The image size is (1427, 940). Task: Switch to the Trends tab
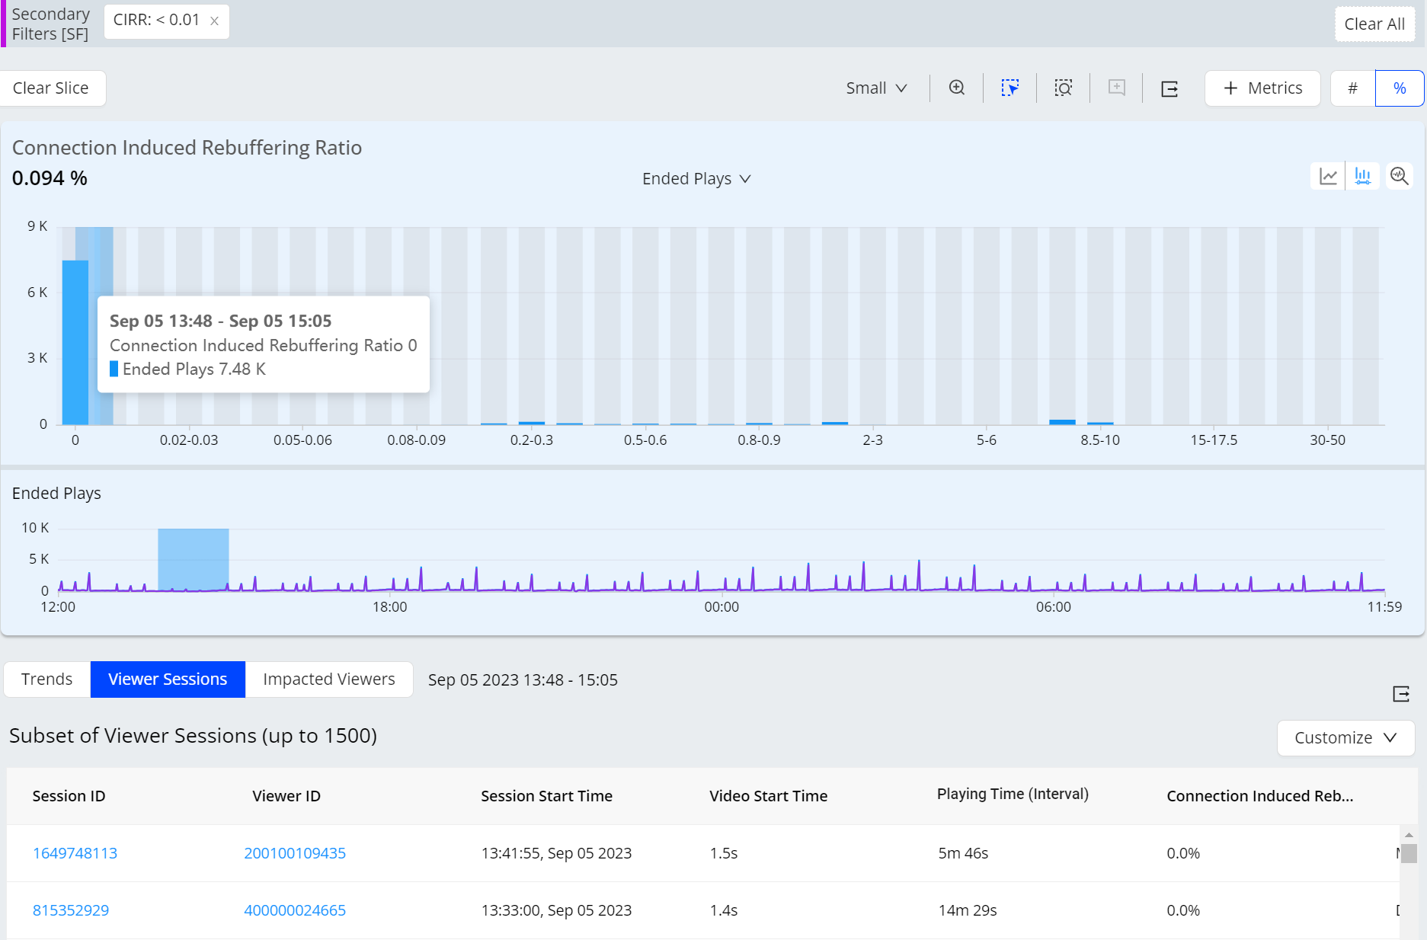tap(47, 679)
